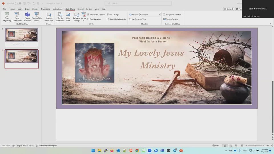Click Accessibility: Investigate in status bar
Viewport: 274px width, 154px height.
coord(46,146)
